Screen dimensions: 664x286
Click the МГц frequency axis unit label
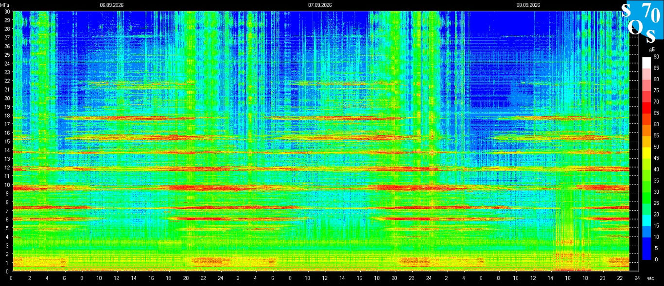coord(6,5)
